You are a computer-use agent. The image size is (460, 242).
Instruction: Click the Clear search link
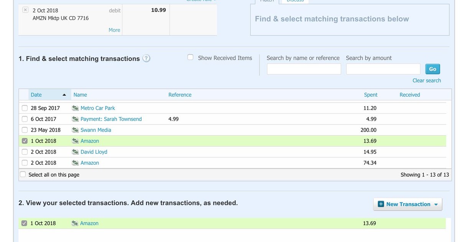[427, 81]
